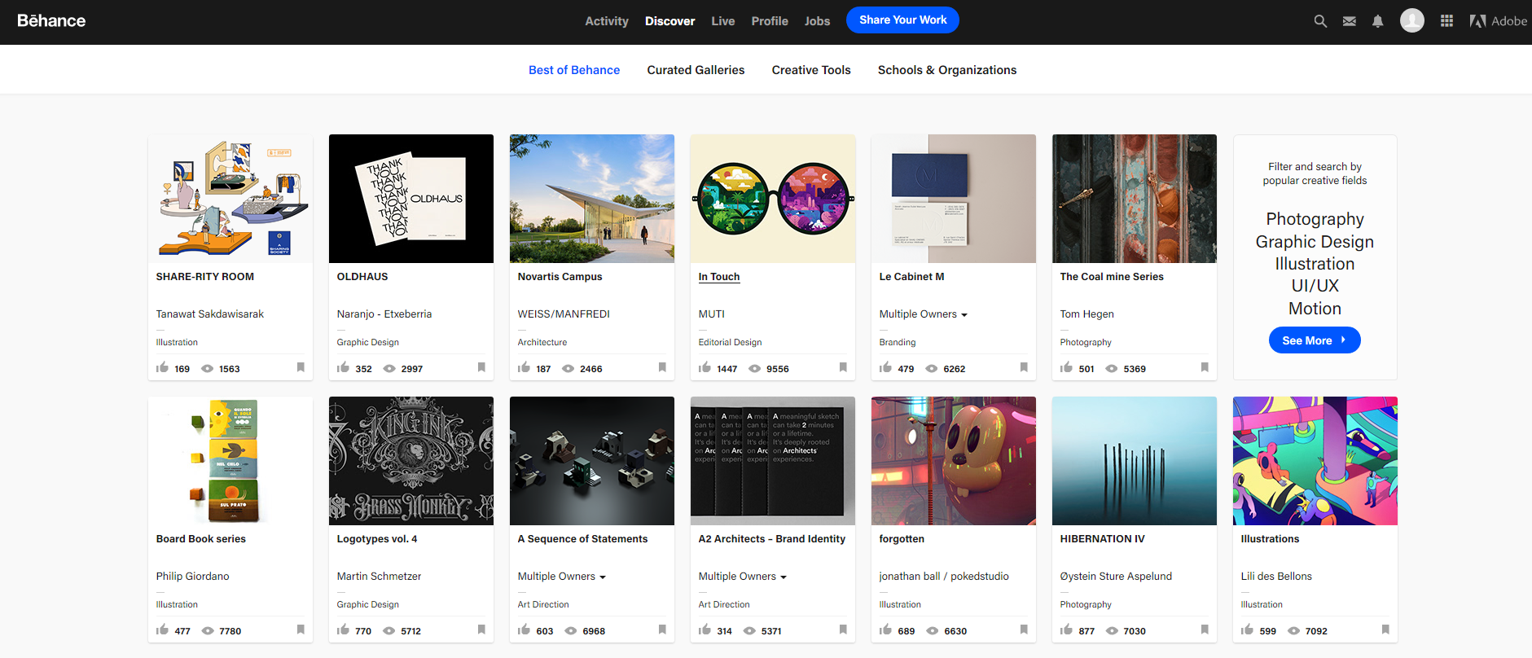Image resolution: width=1532 pixels, height=658 pixels.
Task: Click the notifications bell icon
Action: [1377, 21]
